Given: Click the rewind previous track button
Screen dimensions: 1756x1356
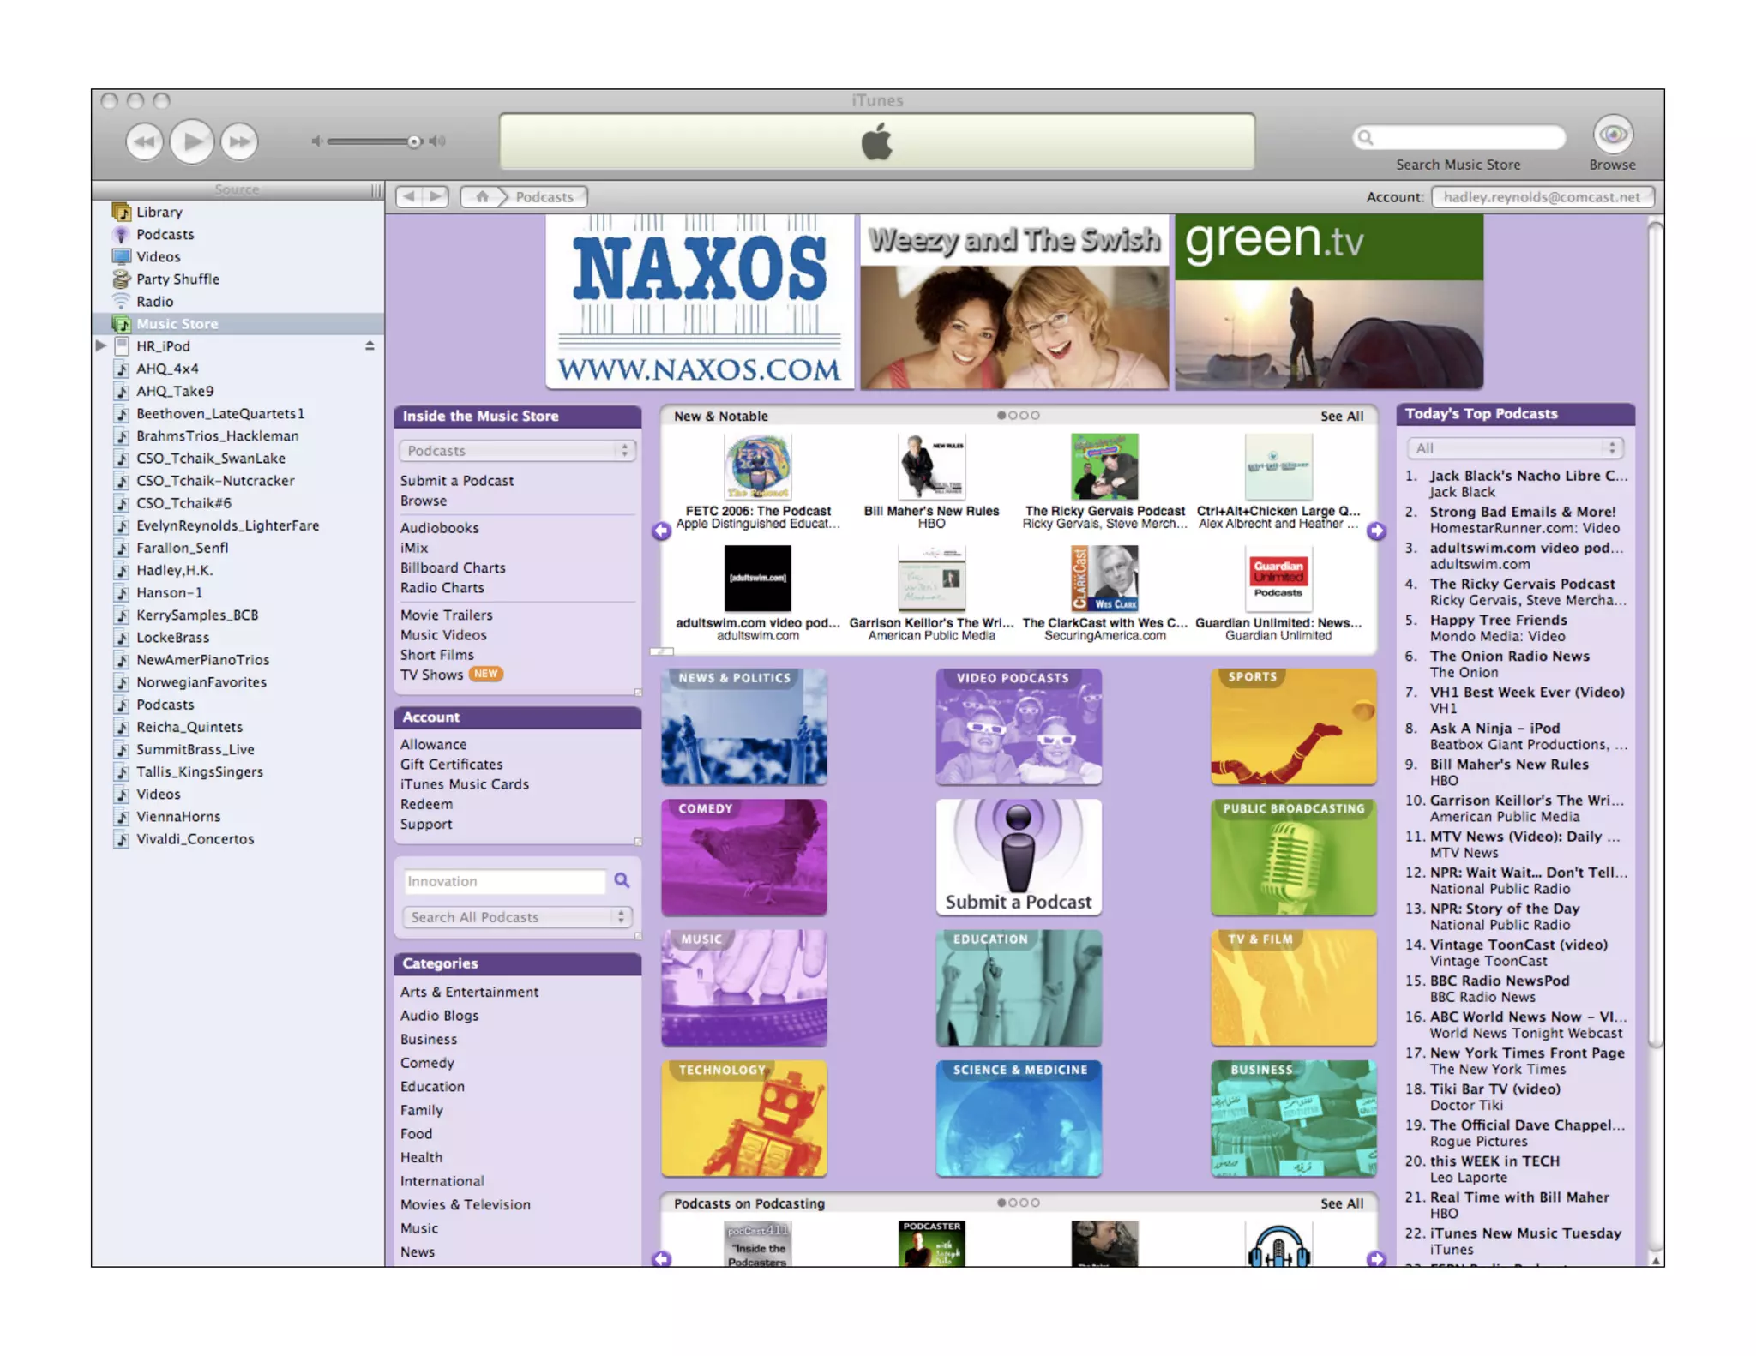Looking at the screenshot, I should pyautogui.click(x=144, y=141).
